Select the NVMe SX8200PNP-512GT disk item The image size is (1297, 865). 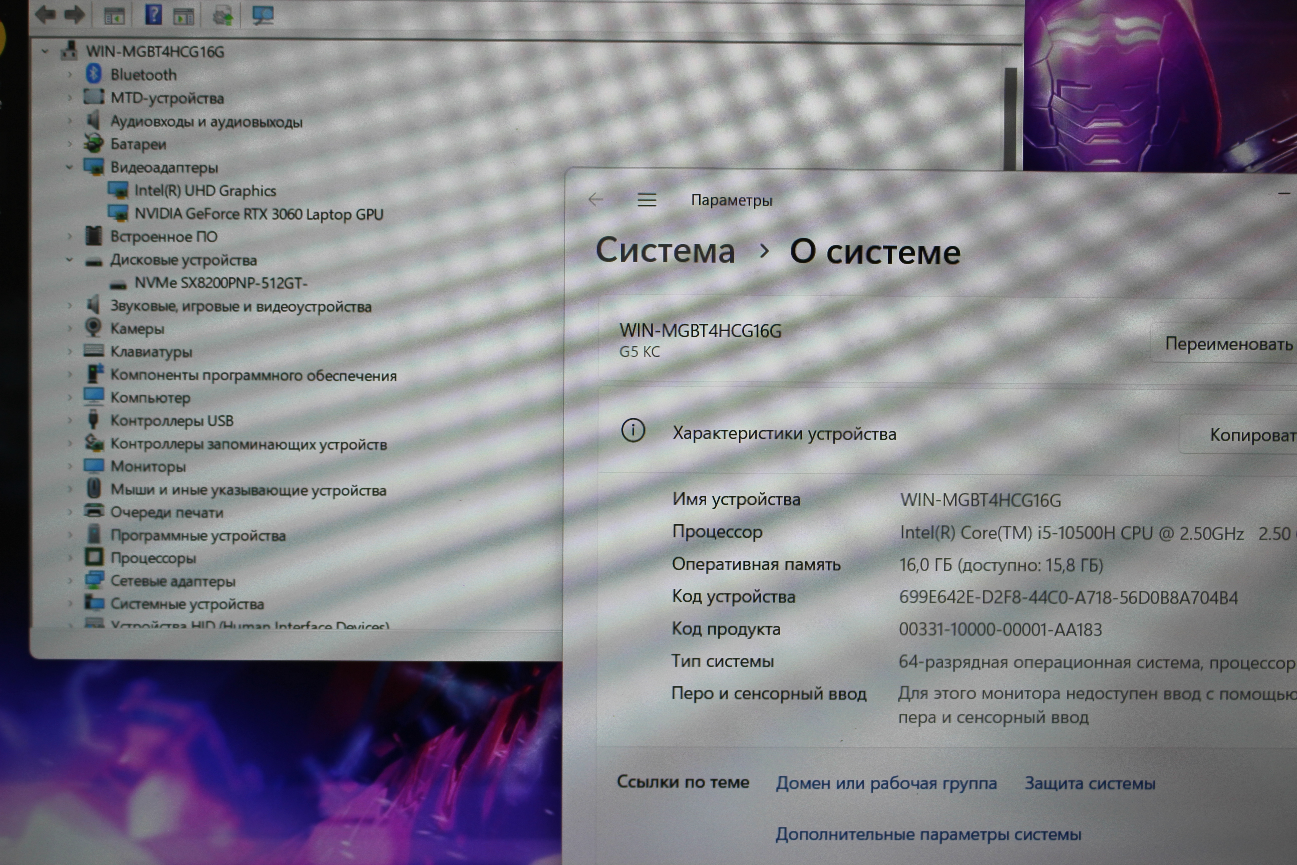tap(221, 284)
